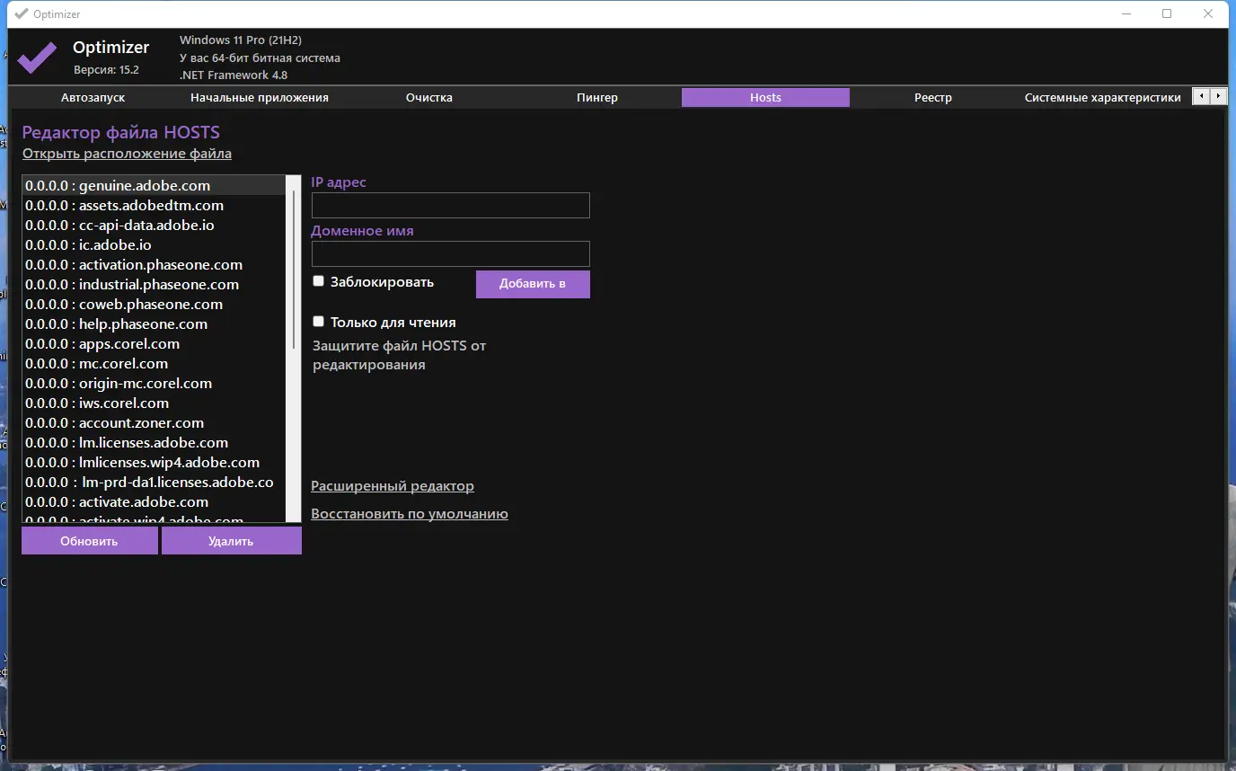
Task: Click the Удалить button
Action: coord(231,541)
